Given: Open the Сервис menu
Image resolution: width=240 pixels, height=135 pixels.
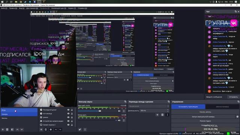Looking at the screenshot, I should pyautogui.click(x=72, y=8).
